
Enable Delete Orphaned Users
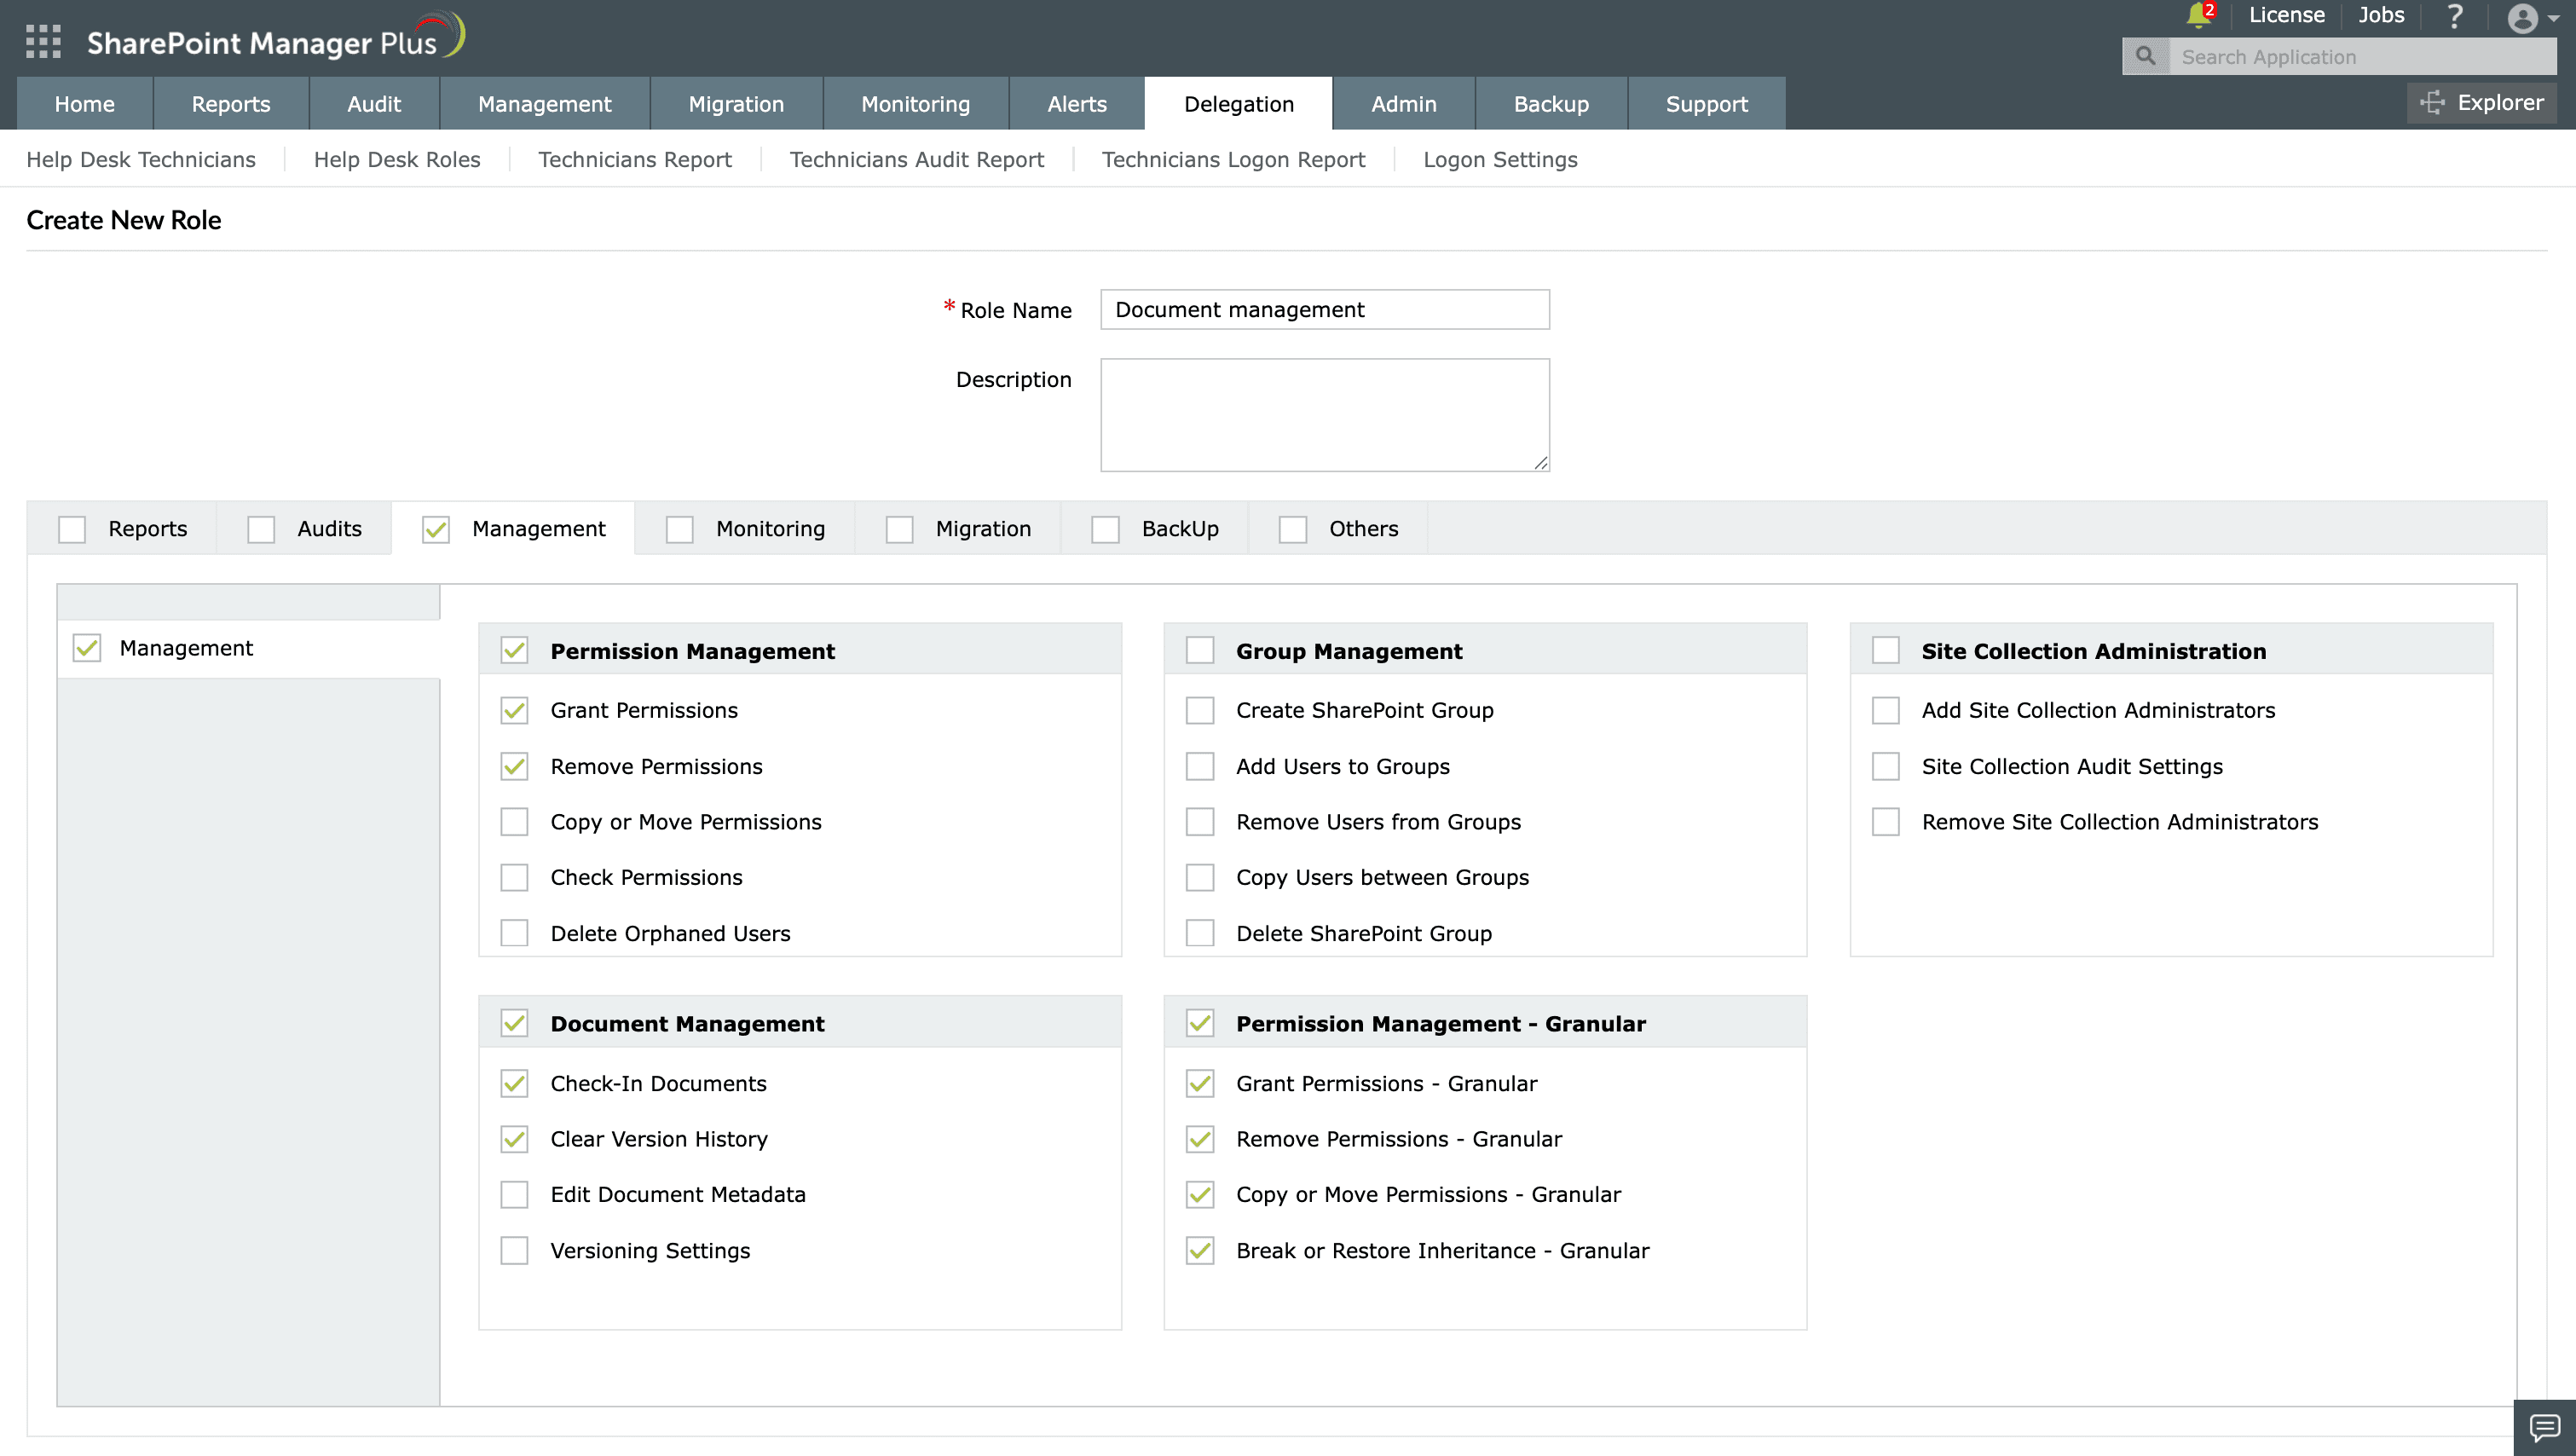[x=514, y=933]
